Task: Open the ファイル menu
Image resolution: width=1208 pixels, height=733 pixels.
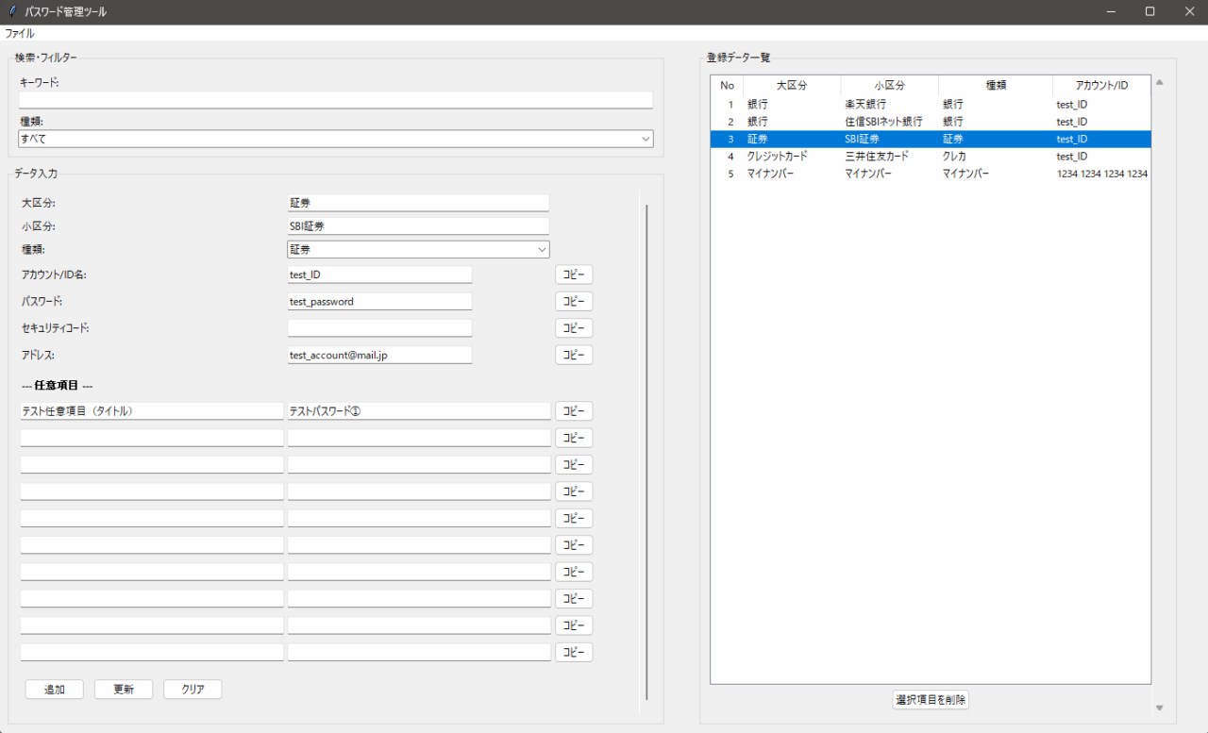Action: tap(20, 33)
